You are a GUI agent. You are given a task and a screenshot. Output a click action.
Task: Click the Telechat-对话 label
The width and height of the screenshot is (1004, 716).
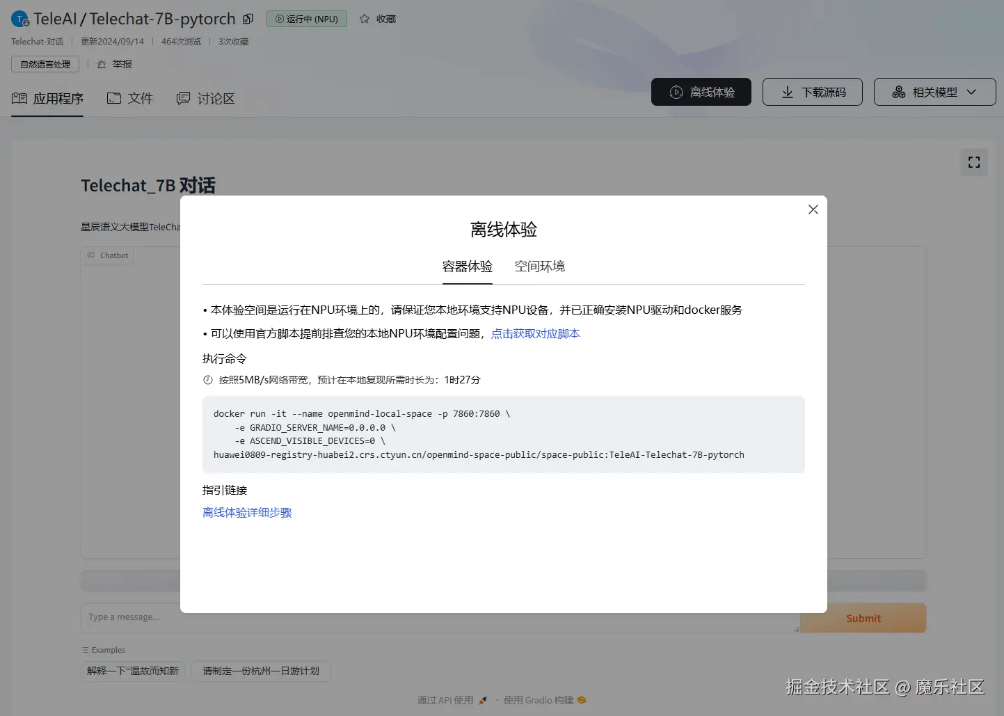pos(37,42)
